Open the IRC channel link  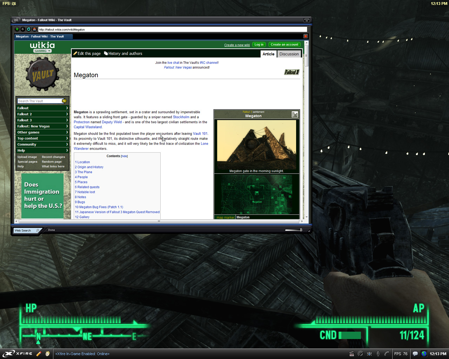[x=208, y=63]
